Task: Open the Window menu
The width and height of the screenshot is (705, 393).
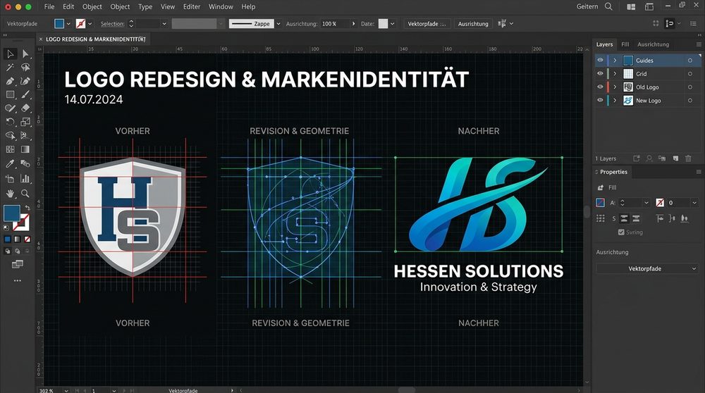Action: 221,7
